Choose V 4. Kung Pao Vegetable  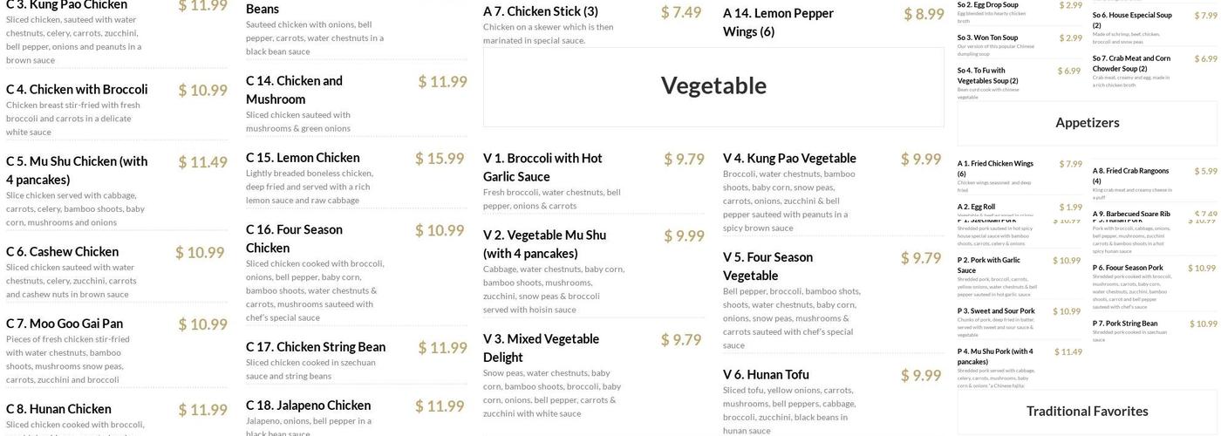click(789, 158)
